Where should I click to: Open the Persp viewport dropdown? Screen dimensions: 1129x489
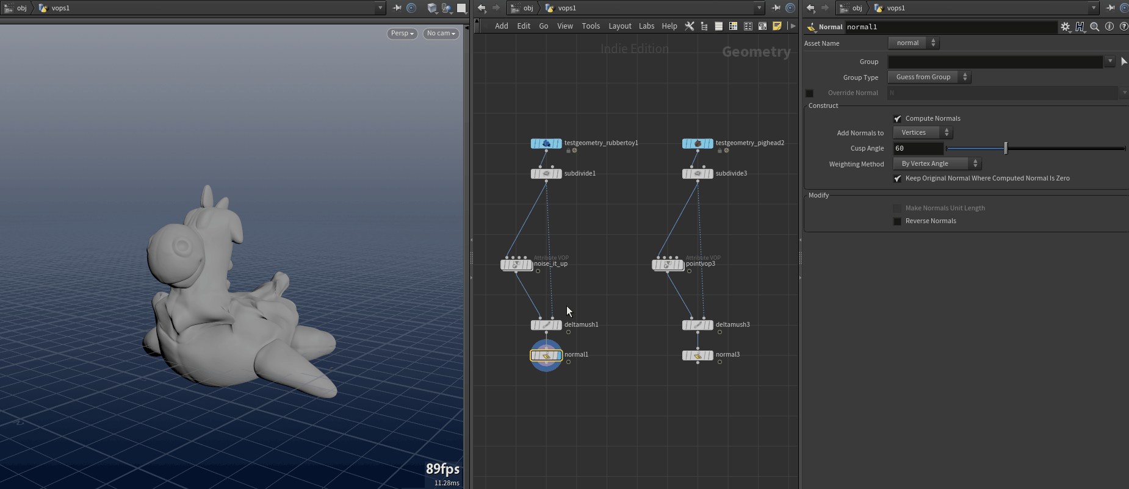pos(402,34)
